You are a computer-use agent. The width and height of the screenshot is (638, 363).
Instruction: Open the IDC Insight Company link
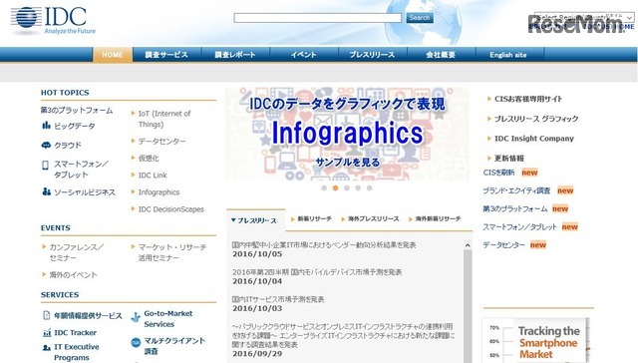point(534,139)
